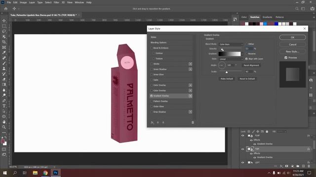Image resolution: width=316 pixels, height=177 pixels.
Task: Enable the Outer Glow checkbox
Action: pos(152,106)
